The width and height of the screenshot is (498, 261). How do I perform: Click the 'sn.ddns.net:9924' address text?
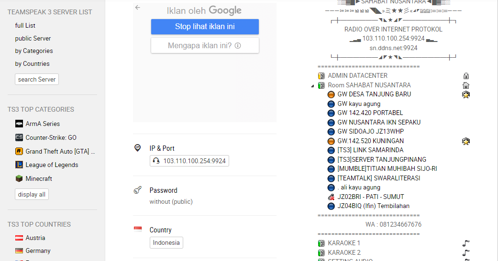coord(393,48)
